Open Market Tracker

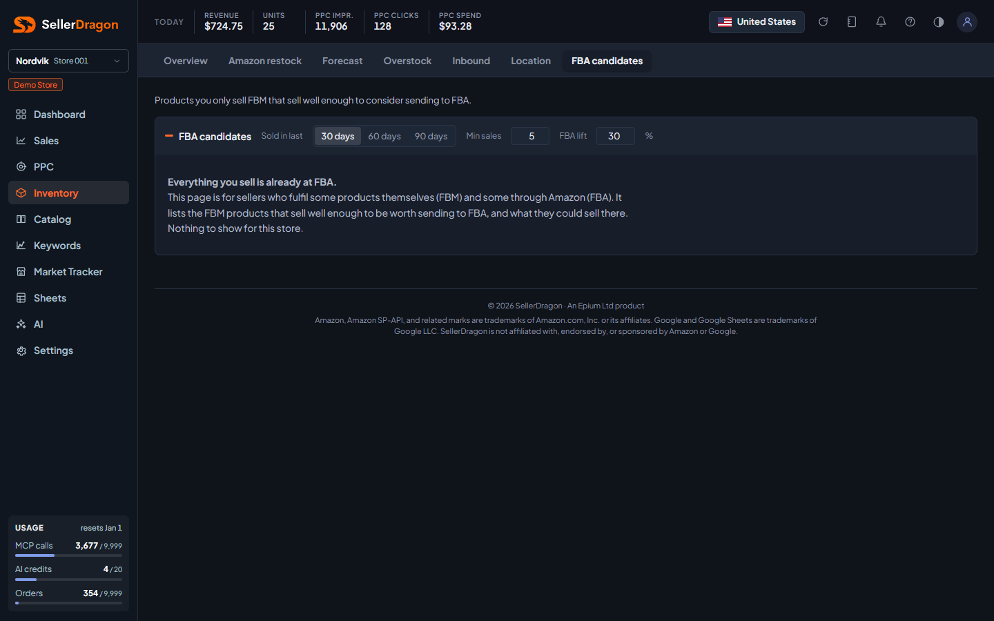pyautogui.click(x=68, y=272)
